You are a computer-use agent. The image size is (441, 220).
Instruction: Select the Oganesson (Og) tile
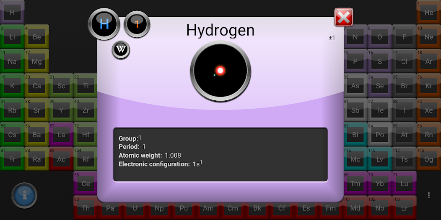click(428, 159)
